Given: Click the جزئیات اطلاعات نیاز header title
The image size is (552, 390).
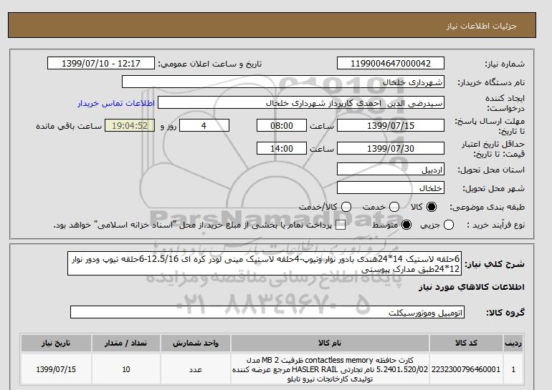Looking at the screenshot, I should 481,26.
